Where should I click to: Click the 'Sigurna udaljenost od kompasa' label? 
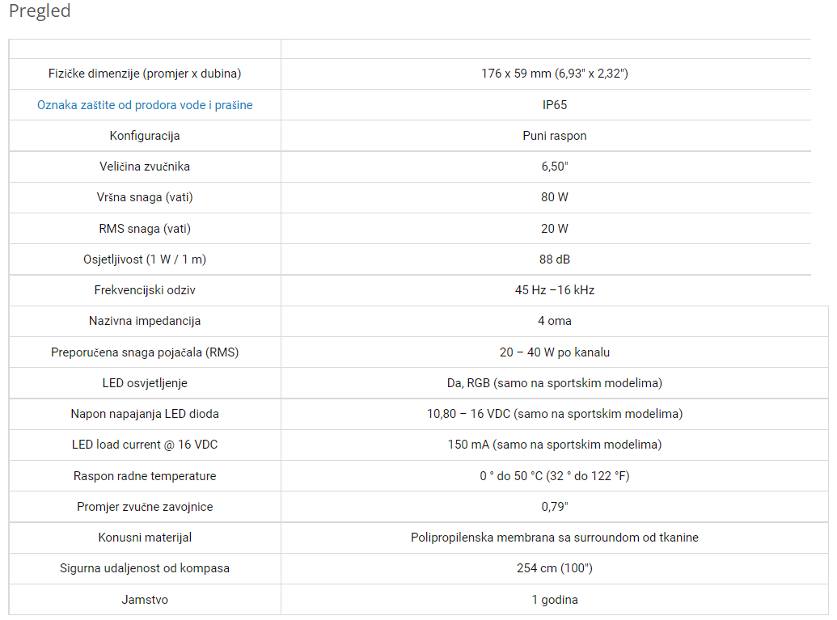point(145,569)
